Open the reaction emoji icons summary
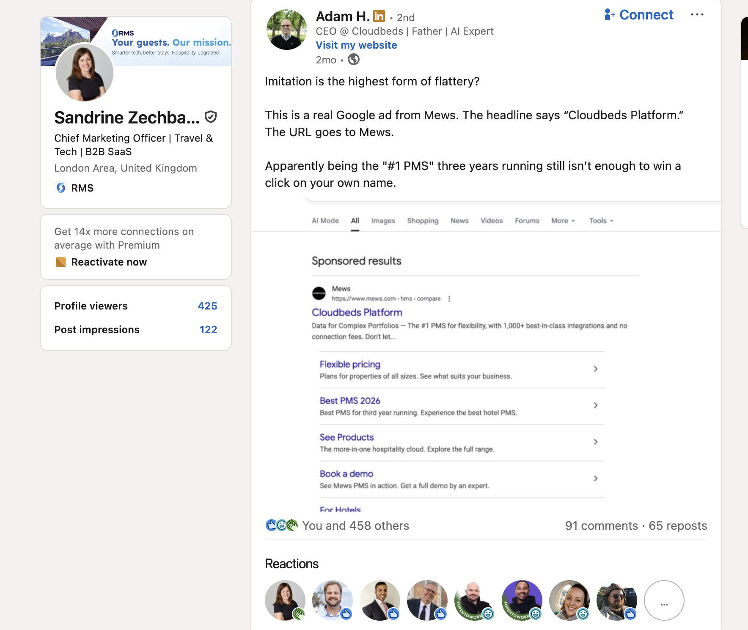The height and width of the screenshot is (630, 748). pos(282,525)
